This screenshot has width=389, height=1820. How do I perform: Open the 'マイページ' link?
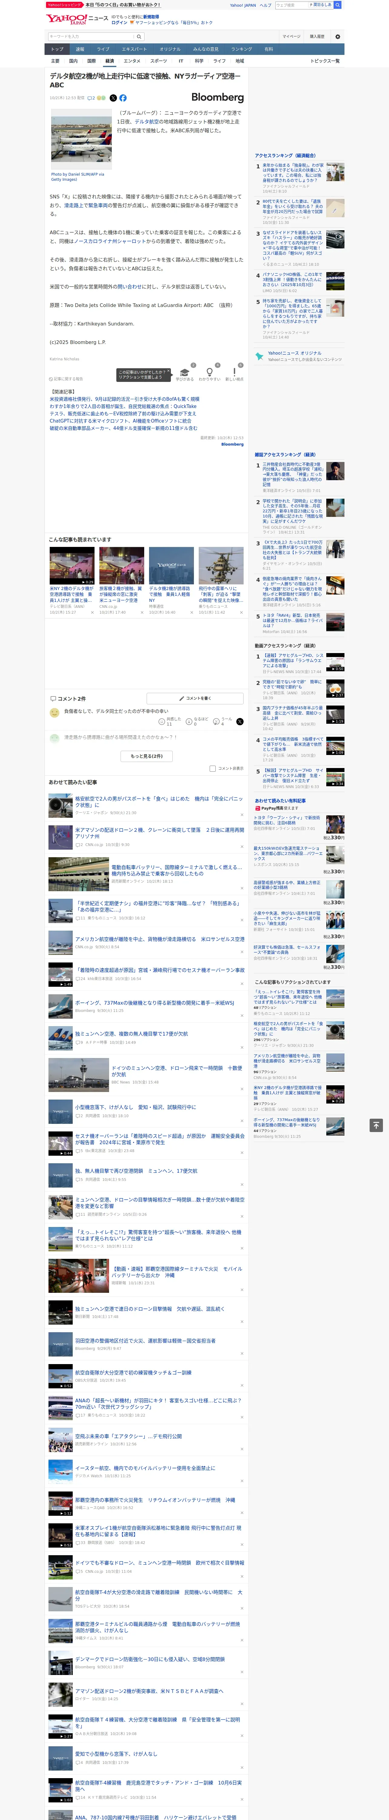click(291, 37)
